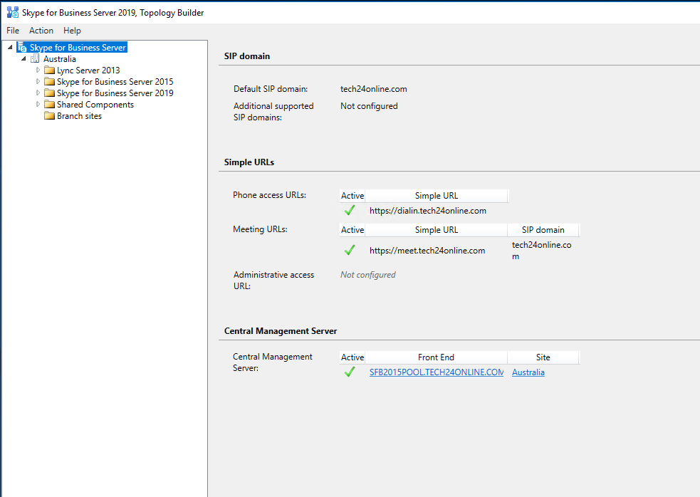Click the Australia site icon in the tree
Image resolution: width=700 pixels, height=497 pixels.
tap(34, 58)
